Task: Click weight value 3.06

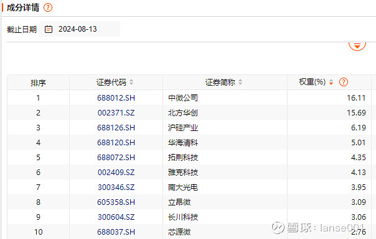Action: coord(359,217)
